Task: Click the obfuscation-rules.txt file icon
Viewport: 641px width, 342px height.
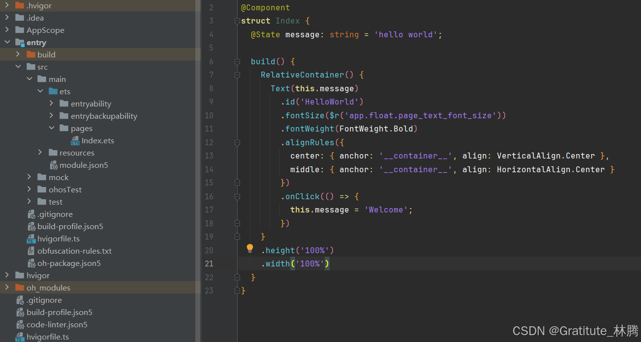Action: (31, 251)
